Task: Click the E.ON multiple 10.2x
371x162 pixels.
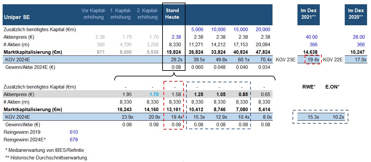Action: tap(338, 117)
